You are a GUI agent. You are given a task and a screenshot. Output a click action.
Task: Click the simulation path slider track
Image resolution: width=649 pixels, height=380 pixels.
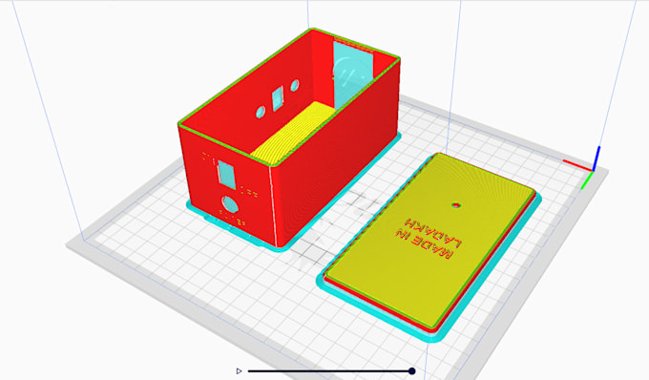(x=330, y=370)
